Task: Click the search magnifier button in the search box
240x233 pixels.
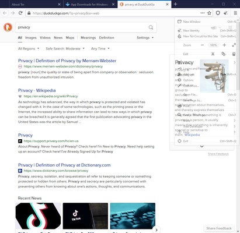Action: (151, 27)
